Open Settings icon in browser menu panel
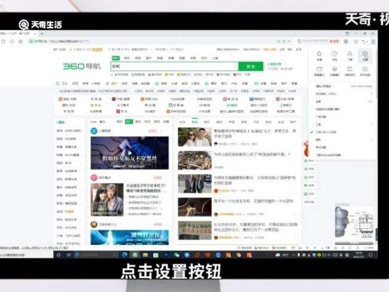 tap(364, 56)
